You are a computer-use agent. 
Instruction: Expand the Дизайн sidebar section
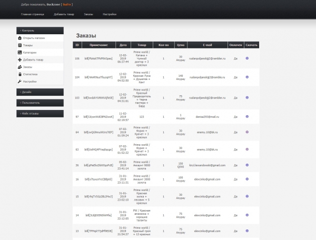coord(40,92)
